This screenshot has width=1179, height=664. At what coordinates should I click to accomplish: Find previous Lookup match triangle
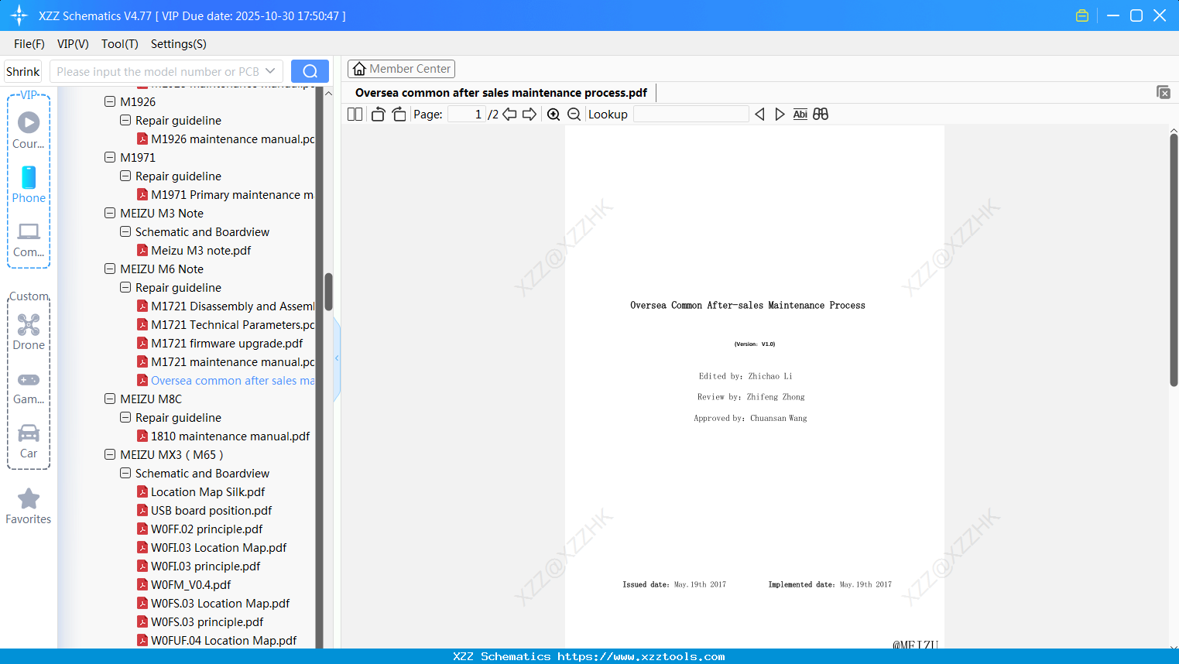(x=759, y=115)
